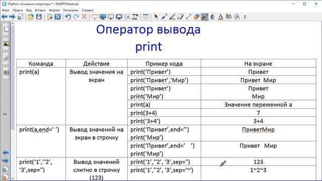Select the Text tool
322x181 pixels.
click(220, 17)
